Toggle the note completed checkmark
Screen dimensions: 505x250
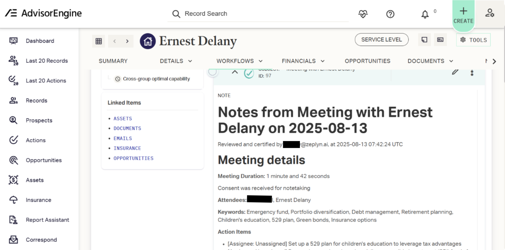(249, 73)
